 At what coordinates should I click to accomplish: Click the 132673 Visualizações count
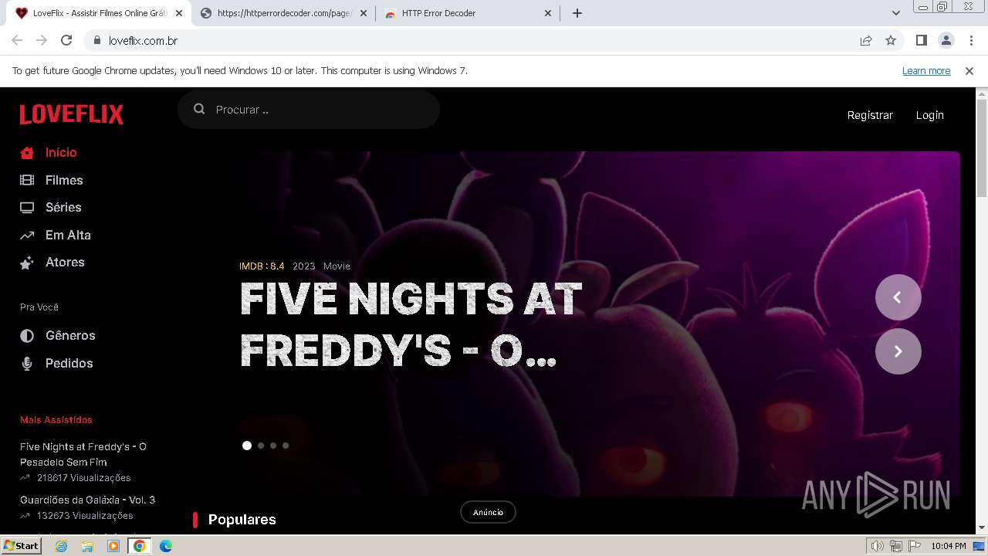(x=85, y=515)
